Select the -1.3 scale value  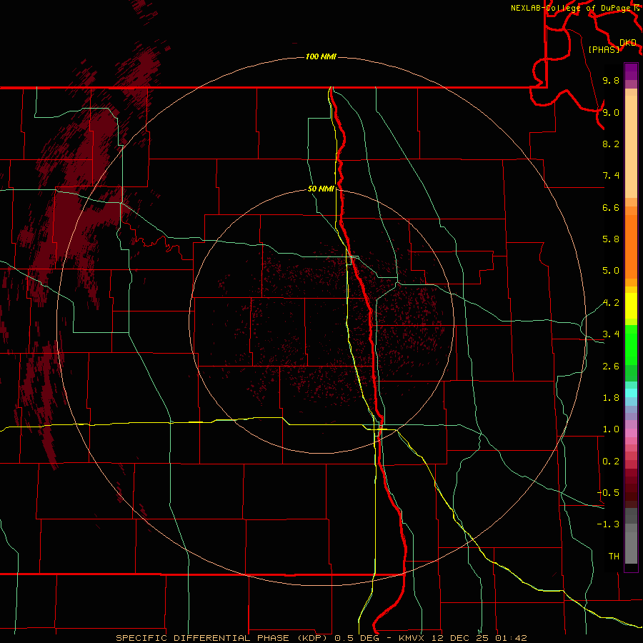(608, 524)
